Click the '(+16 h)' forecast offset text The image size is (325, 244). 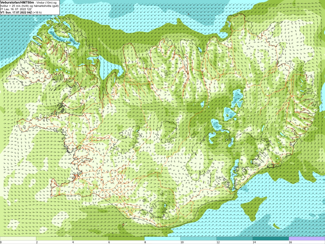pyautogui.click(x=37, y=12)
